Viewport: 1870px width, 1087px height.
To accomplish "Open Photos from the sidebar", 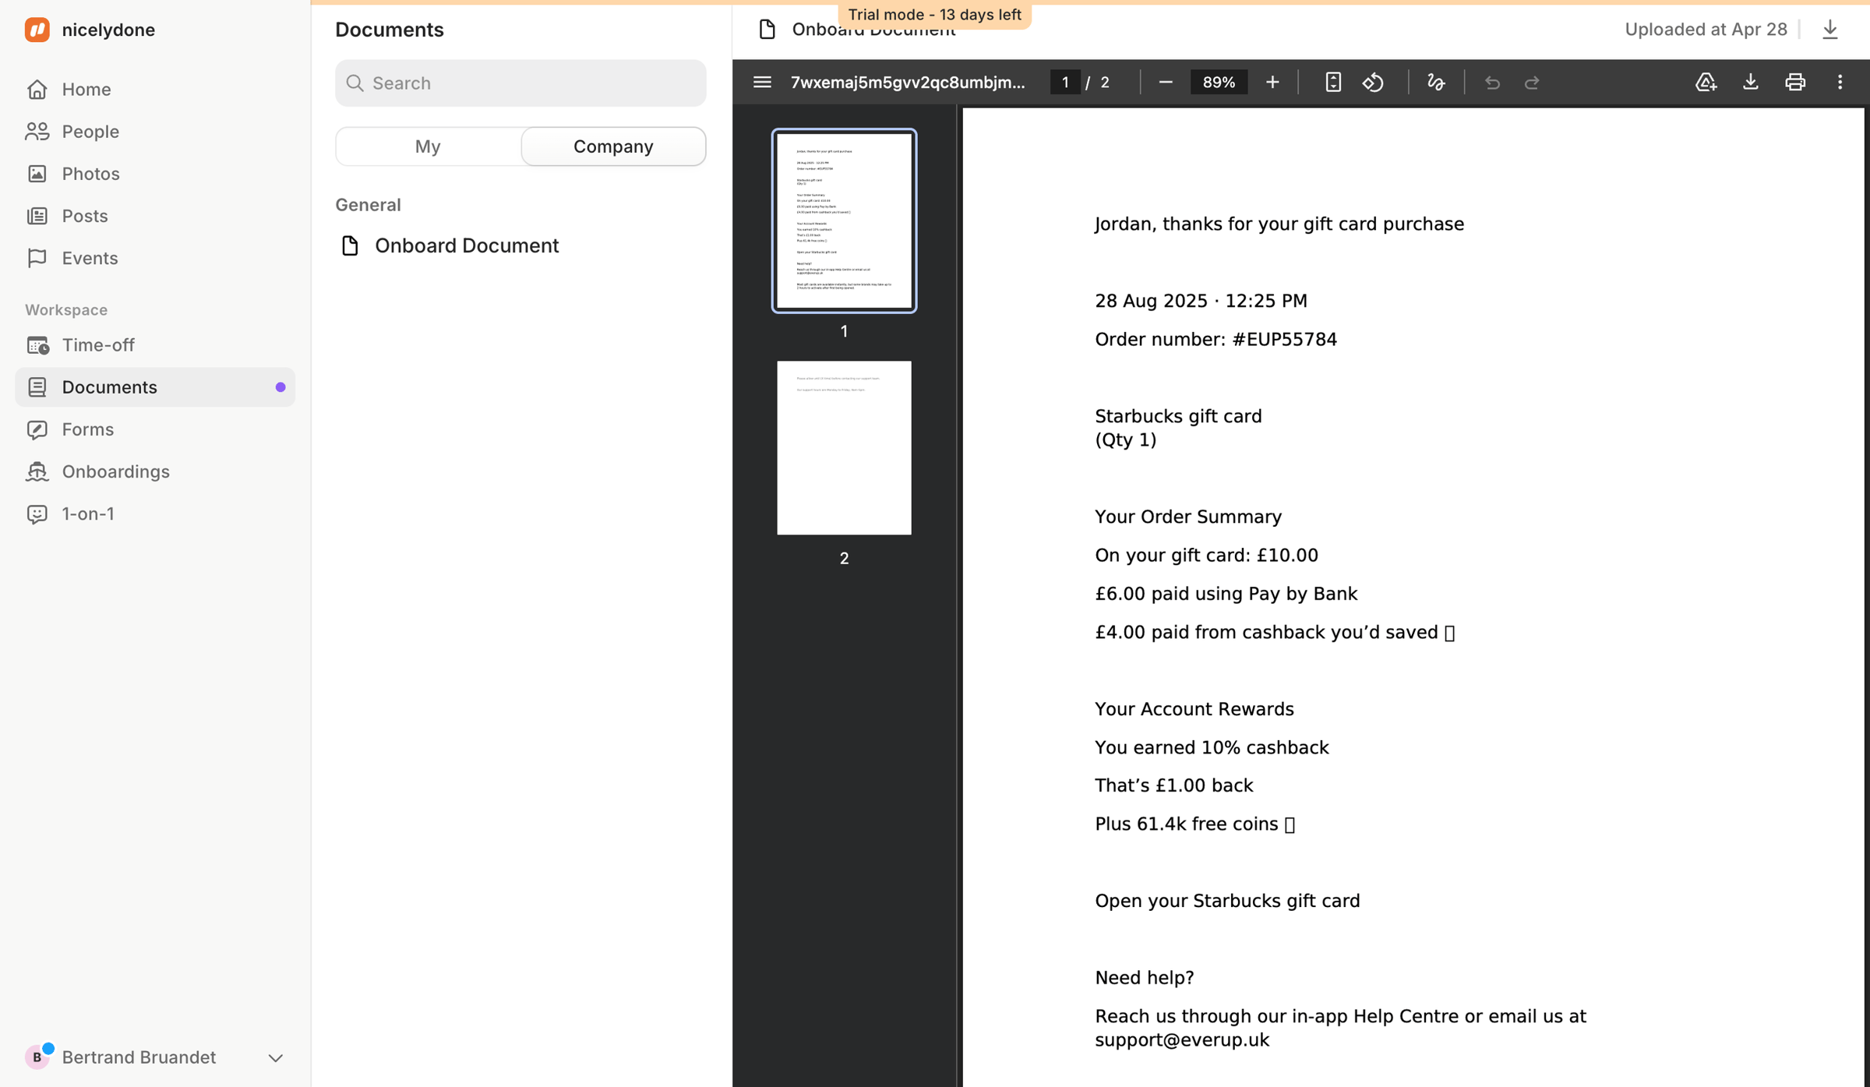I will click(155, 173).
